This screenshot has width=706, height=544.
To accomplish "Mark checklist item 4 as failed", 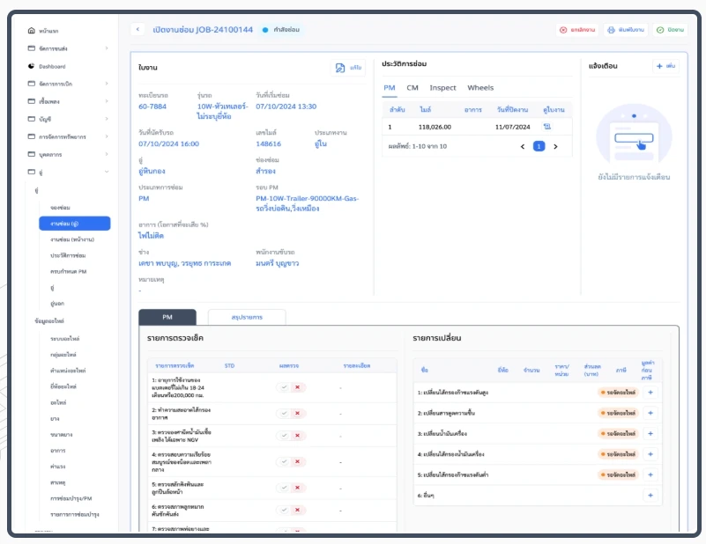I will pos(298,462).
